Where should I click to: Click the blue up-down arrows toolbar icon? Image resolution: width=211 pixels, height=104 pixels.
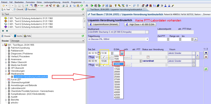[154, 6]
